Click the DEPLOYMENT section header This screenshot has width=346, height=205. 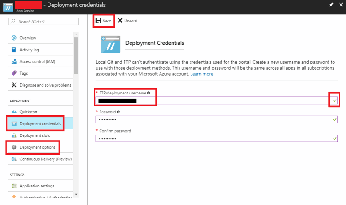pos(20,101)
